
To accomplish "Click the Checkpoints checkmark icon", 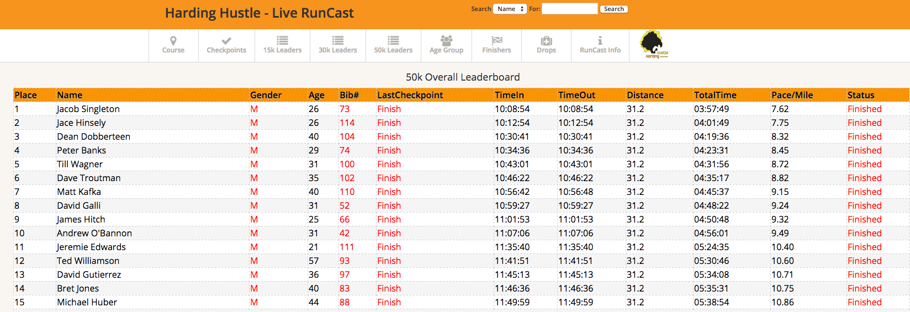I will (x=226, y=41).
